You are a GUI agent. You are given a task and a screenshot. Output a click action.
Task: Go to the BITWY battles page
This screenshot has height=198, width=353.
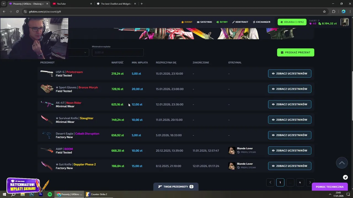(x=222, y=22)
